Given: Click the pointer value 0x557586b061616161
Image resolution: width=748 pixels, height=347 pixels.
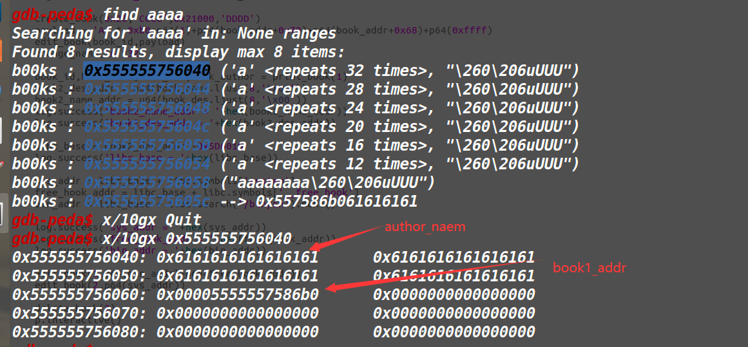Looking at the screenshot, I should (337, 201).
